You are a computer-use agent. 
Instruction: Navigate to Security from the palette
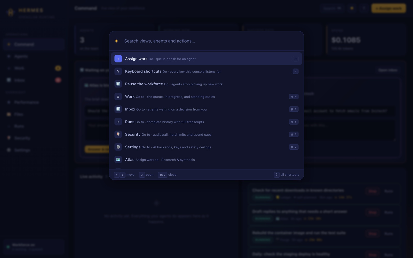[x=206, y=134]
